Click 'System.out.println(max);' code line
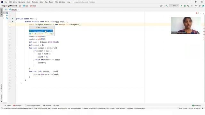Image resolution: width=205 pixels, height=115 pixels. pyautogui.click(x=46, y=74)
